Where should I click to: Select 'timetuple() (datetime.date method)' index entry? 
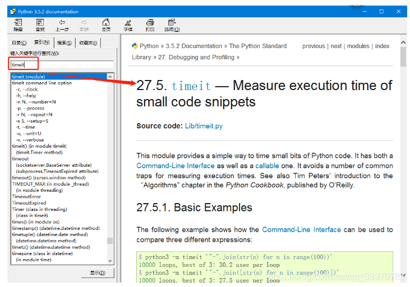coord(50,234)
